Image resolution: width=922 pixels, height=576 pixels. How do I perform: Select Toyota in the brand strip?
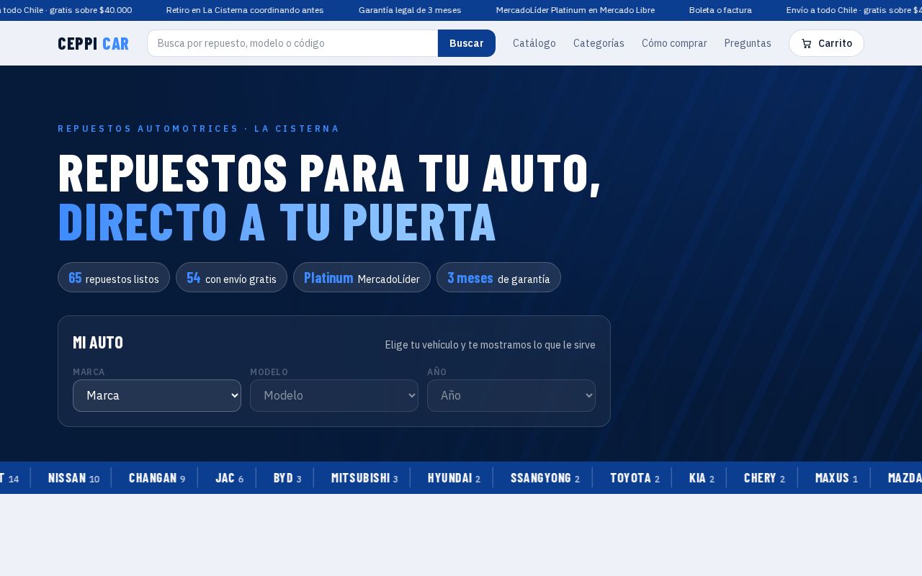click(x=635, y=478)
